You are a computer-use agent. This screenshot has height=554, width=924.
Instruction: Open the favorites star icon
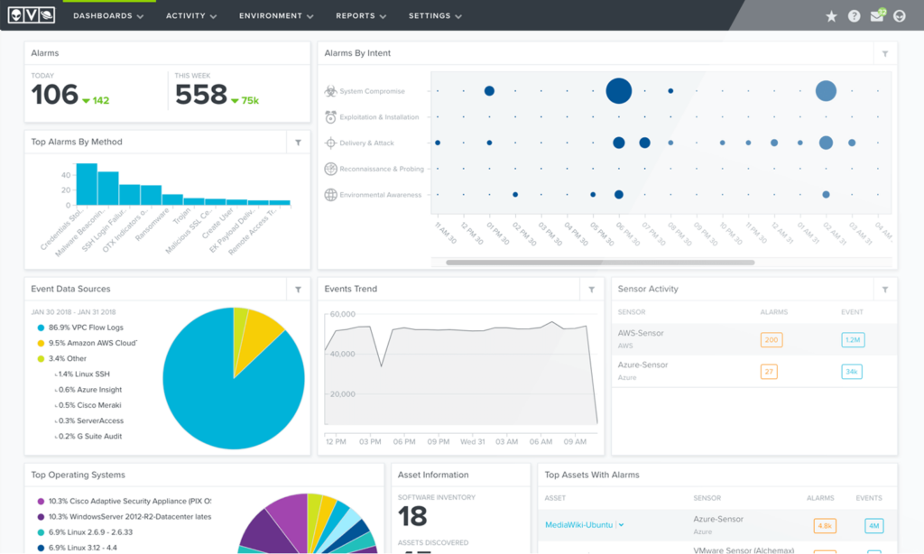pyautogui.click(x=831, y=16)
